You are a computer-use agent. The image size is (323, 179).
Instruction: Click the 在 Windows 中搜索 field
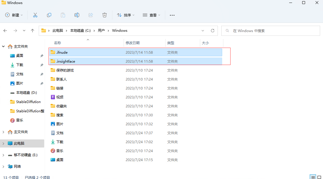point(271,31)
